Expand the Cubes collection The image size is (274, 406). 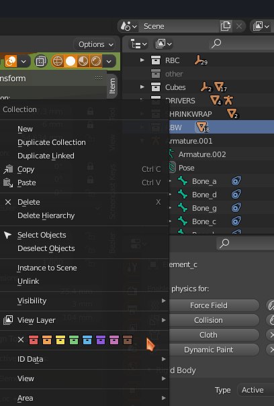coord(142,87)
